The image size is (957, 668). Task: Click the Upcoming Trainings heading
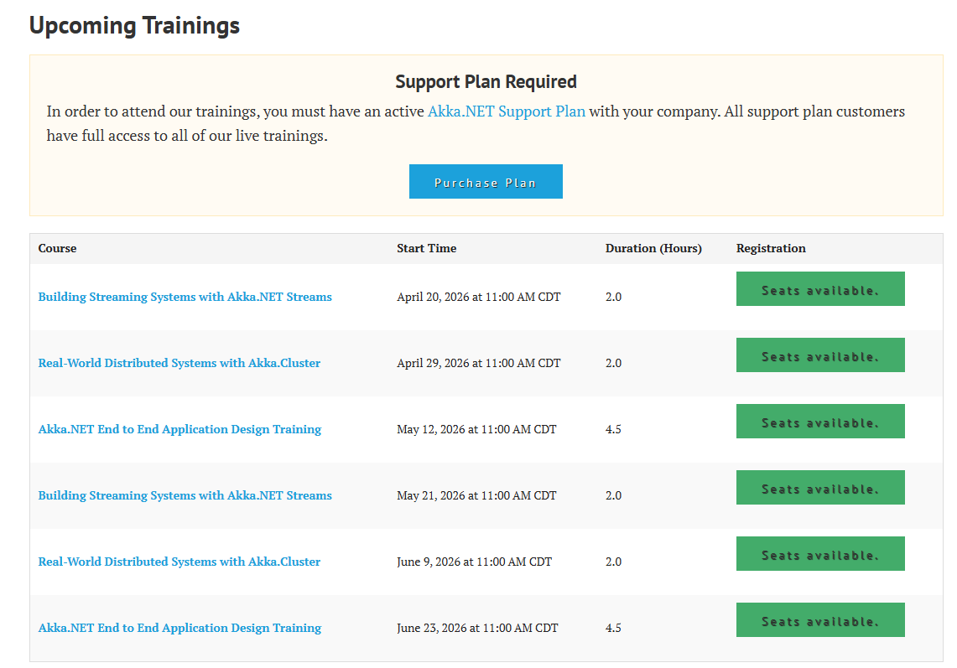pos(134,26)
